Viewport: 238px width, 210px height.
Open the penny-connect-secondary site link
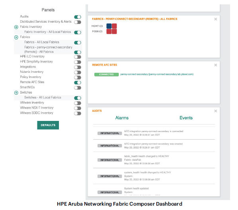157,74
